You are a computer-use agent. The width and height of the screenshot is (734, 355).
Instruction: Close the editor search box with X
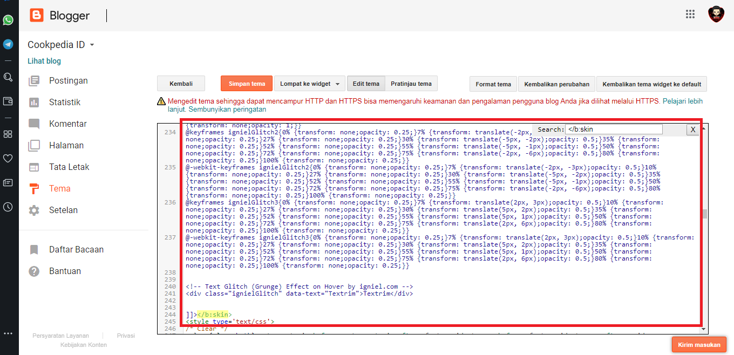point(692,129)
